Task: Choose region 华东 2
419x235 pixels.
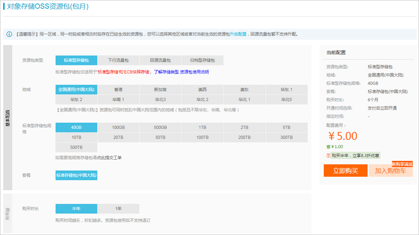Action: (76, 99)
